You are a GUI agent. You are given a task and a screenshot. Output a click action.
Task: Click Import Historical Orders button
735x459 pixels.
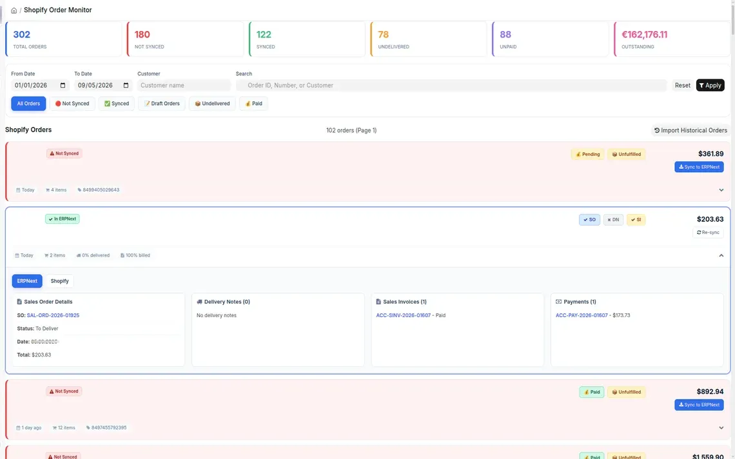click(x=691, y=130)
